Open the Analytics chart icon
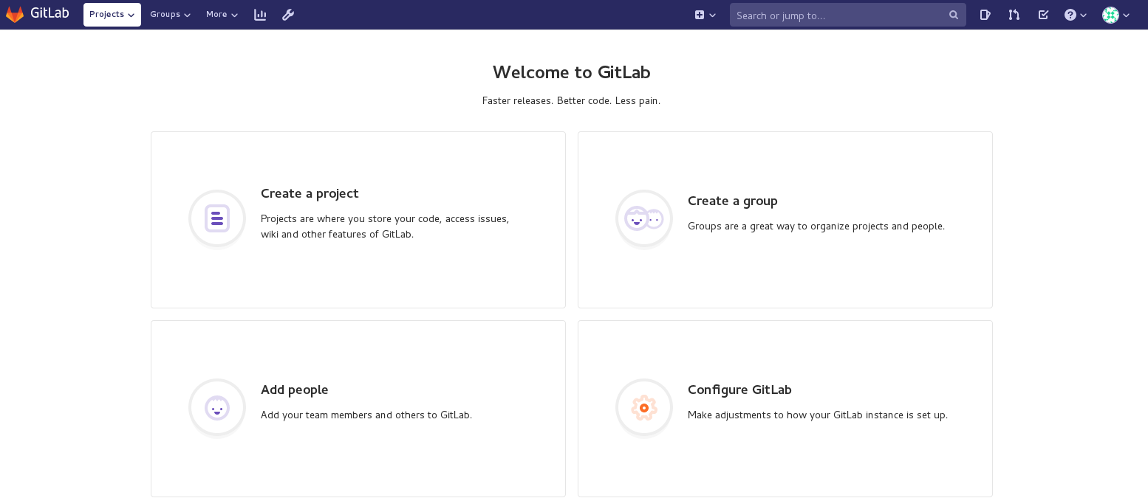Image resolution: width=1148 pixels, height=498 pixels. coord(260,15)
